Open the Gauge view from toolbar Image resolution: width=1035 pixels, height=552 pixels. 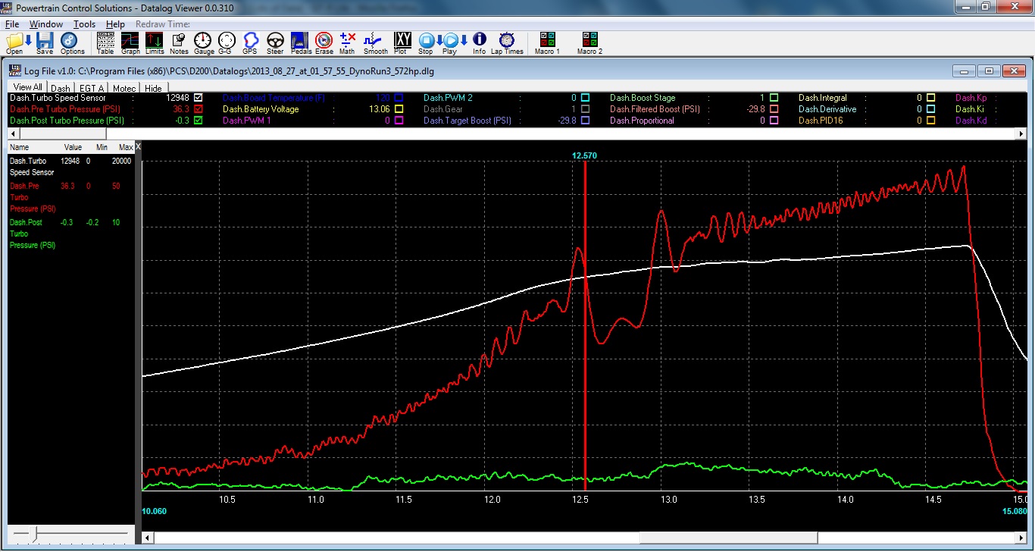[x=203, y=42]
